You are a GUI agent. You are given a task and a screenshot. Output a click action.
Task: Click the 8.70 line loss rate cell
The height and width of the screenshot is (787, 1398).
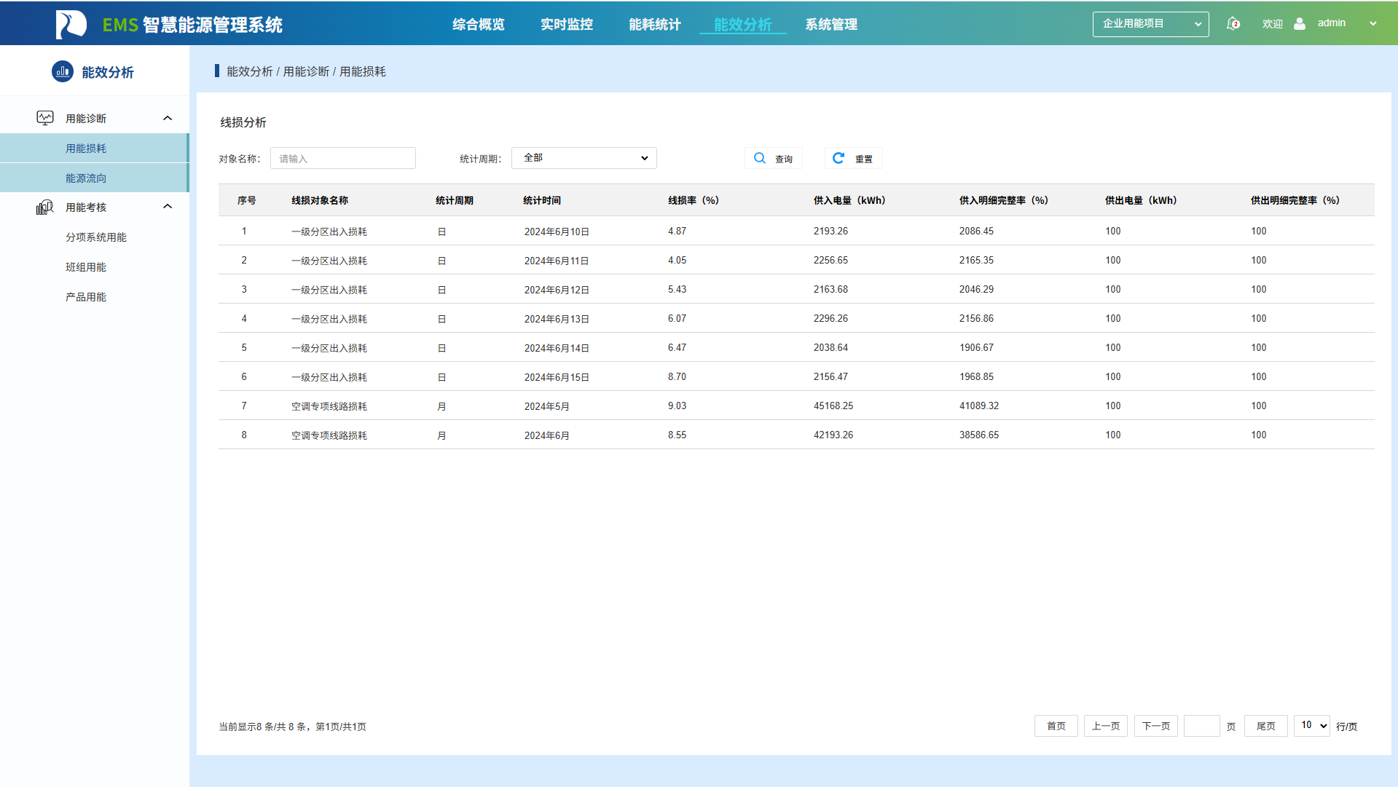(x=677, y=377)
